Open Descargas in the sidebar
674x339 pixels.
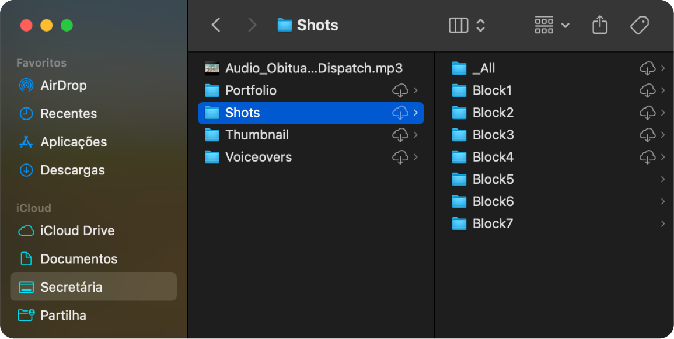point(72,170)
